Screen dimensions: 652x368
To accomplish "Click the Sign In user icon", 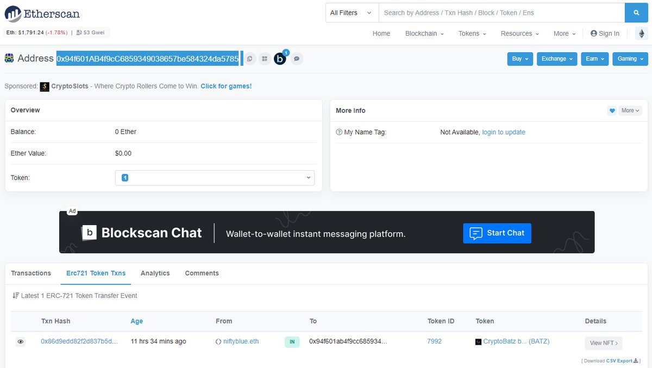I will coord(594,34).
